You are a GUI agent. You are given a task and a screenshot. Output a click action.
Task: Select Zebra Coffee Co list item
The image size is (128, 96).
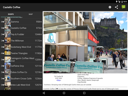21,72
